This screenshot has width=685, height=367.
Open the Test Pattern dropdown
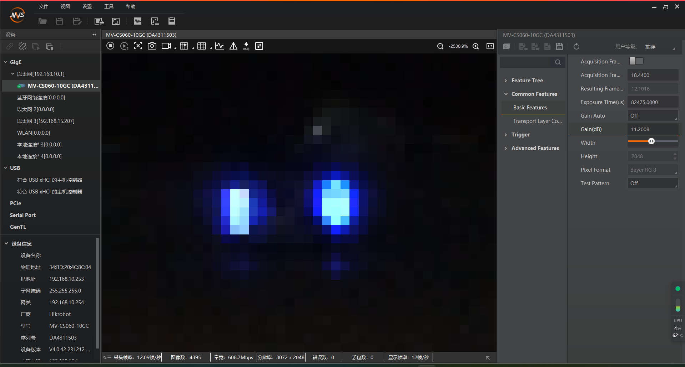(x=653, y=183)
